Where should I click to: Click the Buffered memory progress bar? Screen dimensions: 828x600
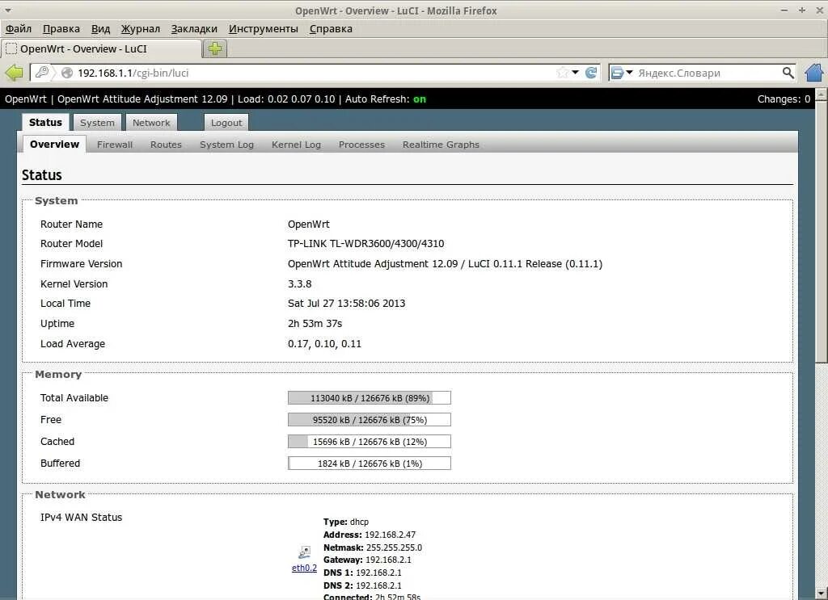[x=369, y=464]
